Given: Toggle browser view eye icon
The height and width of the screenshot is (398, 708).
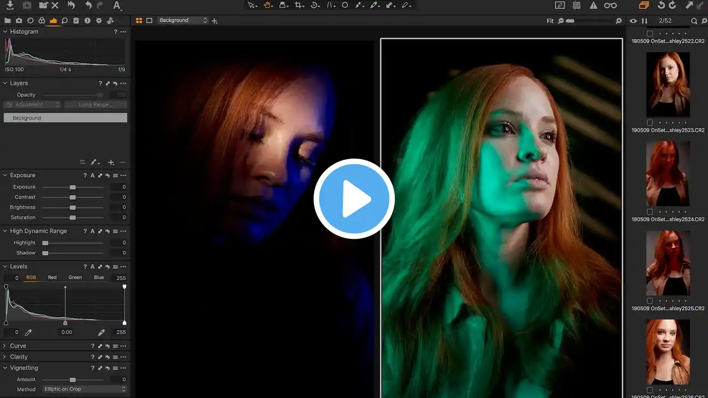Looking at the screenshot, I should [633, 21].
